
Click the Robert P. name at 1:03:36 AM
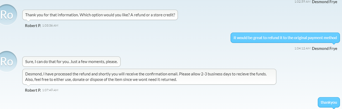(33, 26)
